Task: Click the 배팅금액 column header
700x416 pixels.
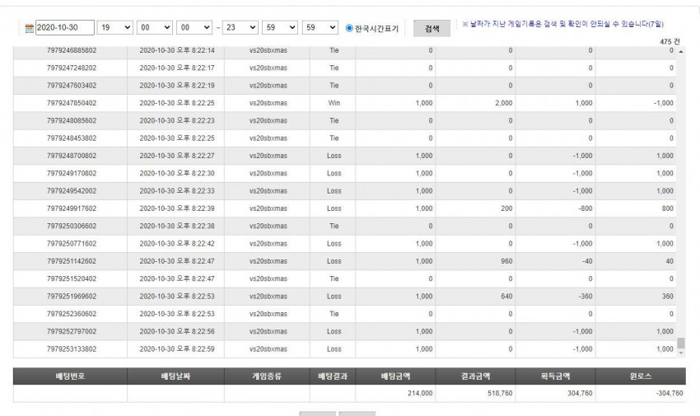Action: (395, 376)
